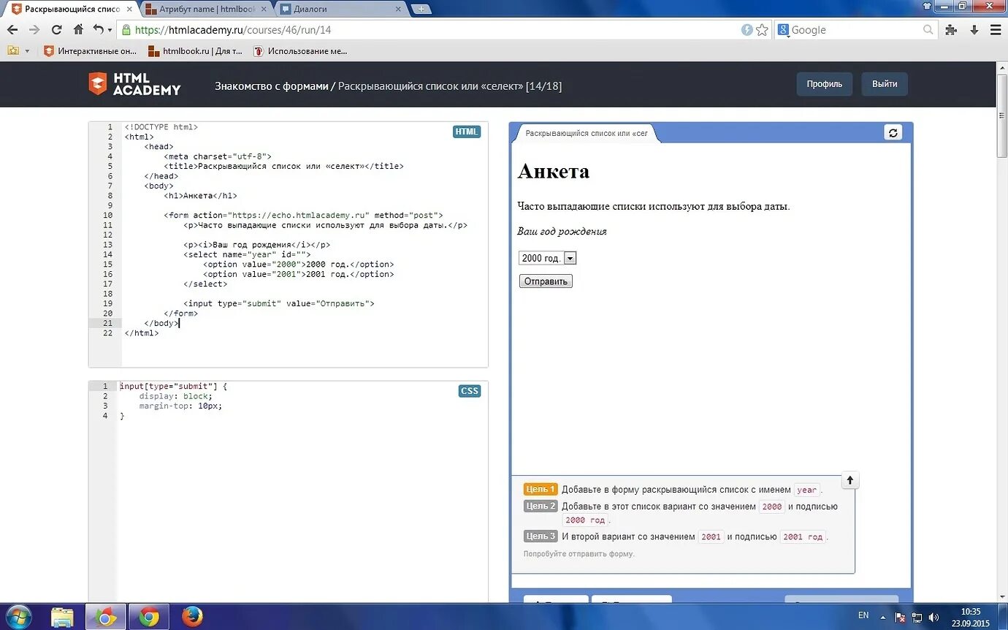Open the browser home page icon

78,30
